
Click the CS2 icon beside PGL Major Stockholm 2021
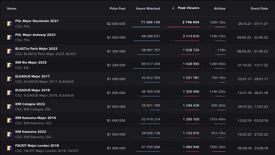[10, 24]
